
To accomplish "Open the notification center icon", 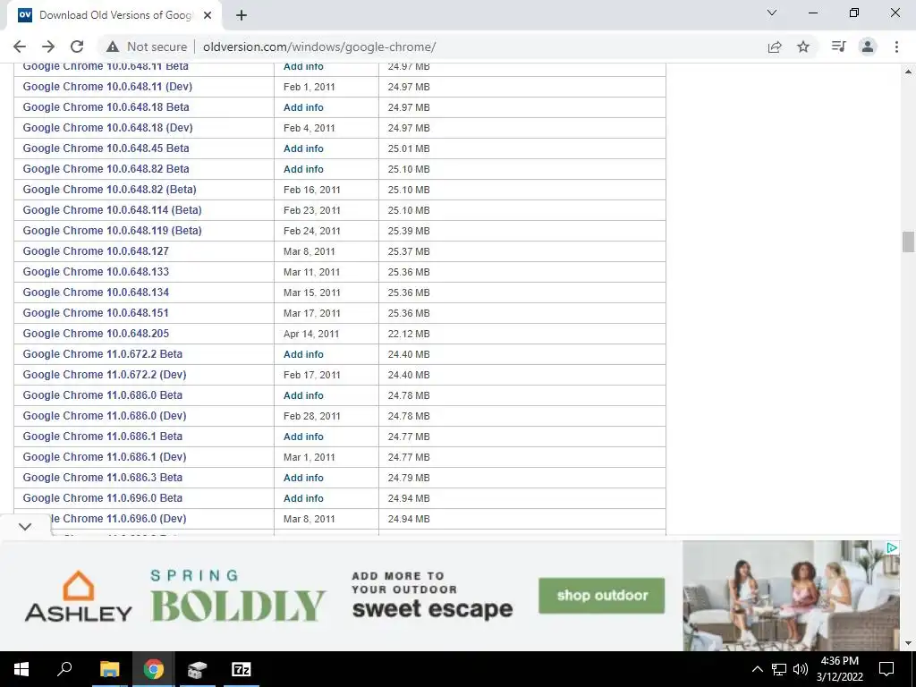I will coord(886,669).
